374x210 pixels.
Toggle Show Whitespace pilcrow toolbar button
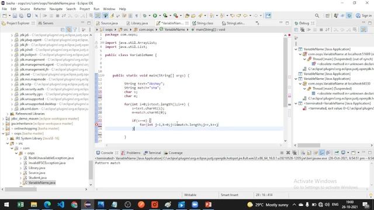pos(136,16)
